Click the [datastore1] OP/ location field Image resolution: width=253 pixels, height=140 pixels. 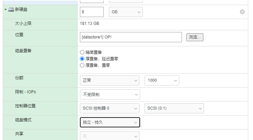tap(131, 37)
